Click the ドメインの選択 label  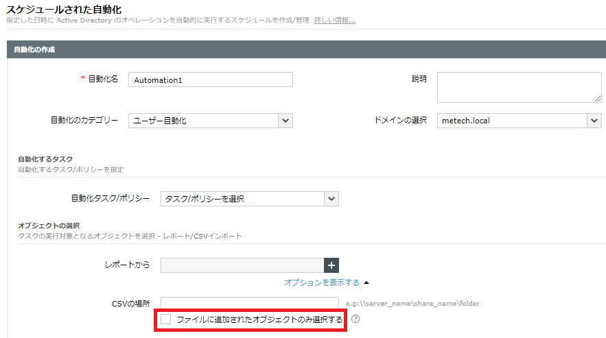(400, 120)
